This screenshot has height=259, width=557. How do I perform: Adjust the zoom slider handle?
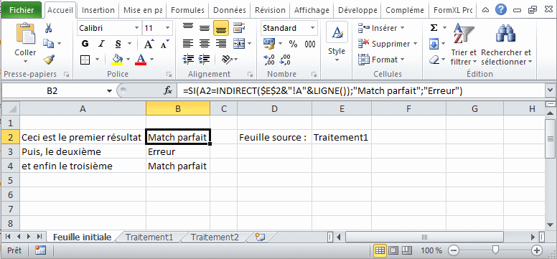(495, 250)
